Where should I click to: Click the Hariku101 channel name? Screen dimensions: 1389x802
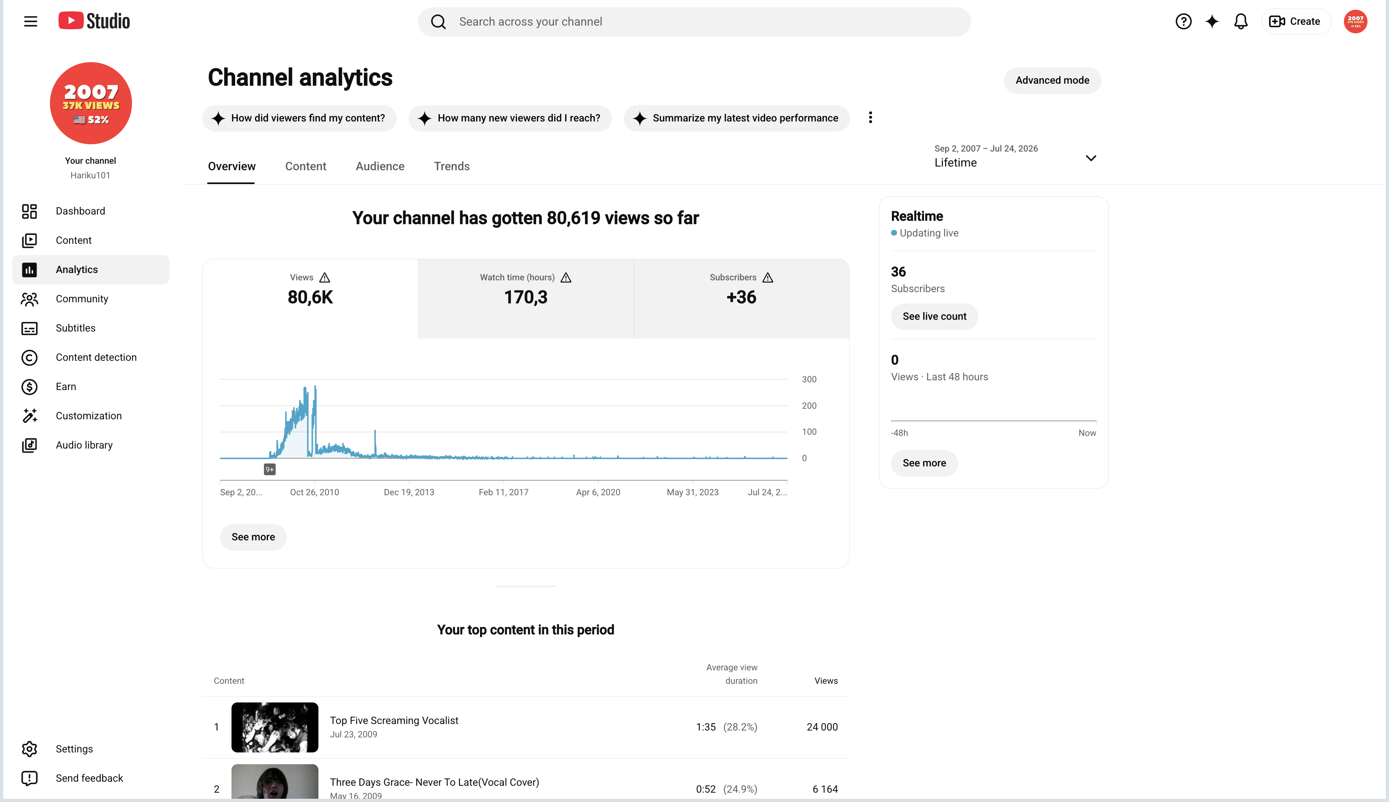(90, 175)
